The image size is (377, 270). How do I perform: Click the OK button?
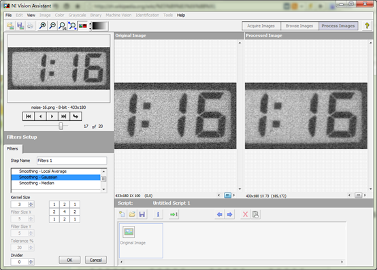pos(69,260)
